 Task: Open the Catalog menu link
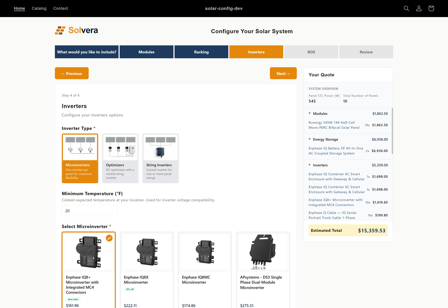click(39, 8)
